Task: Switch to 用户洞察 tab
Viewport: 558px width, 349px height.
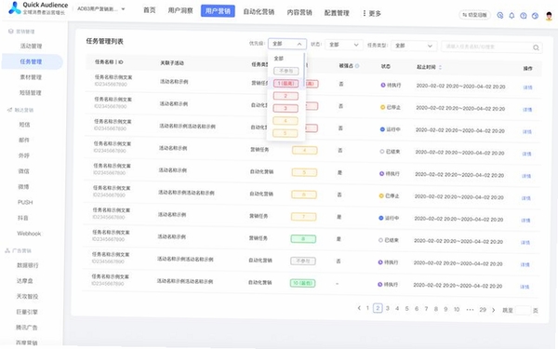Action: pyautogui.click(x=180, y=10)
